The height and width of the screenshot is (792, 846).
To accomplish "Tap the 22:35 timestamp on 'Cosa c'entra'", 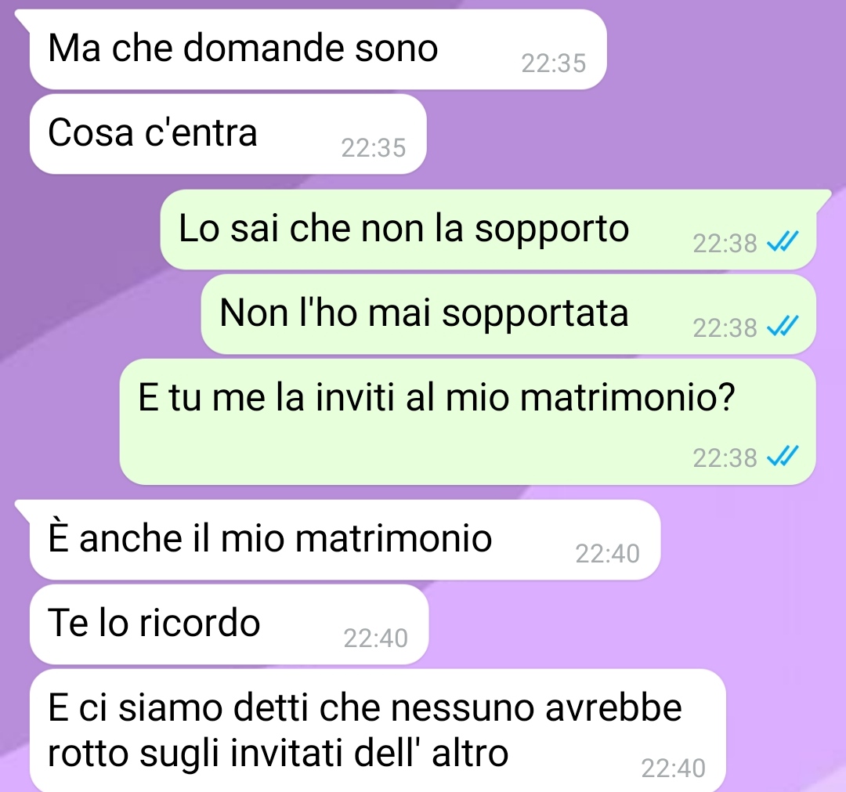I will point(374,148).
